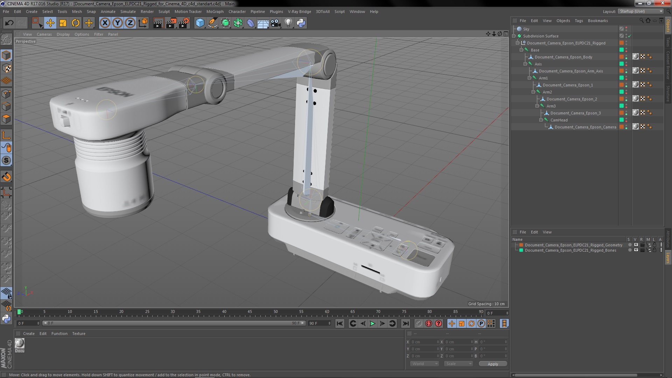Click the Autokeying button

tap(429, 323)
